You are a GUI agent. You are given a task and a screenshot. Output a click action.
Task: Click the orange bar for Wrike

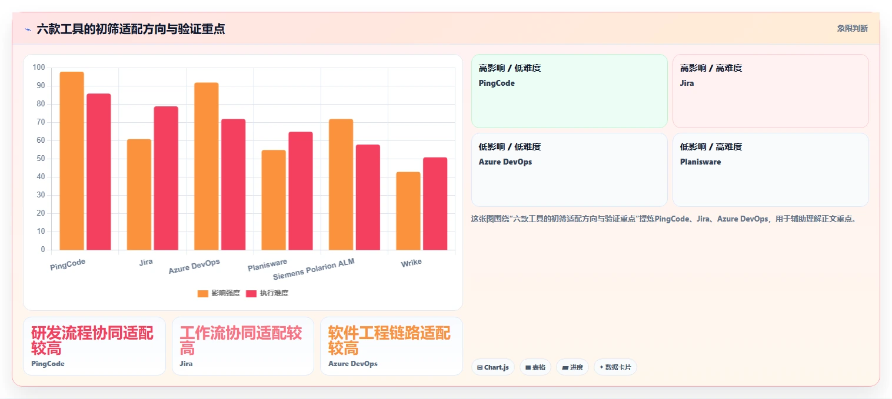[x=408, y=211]
